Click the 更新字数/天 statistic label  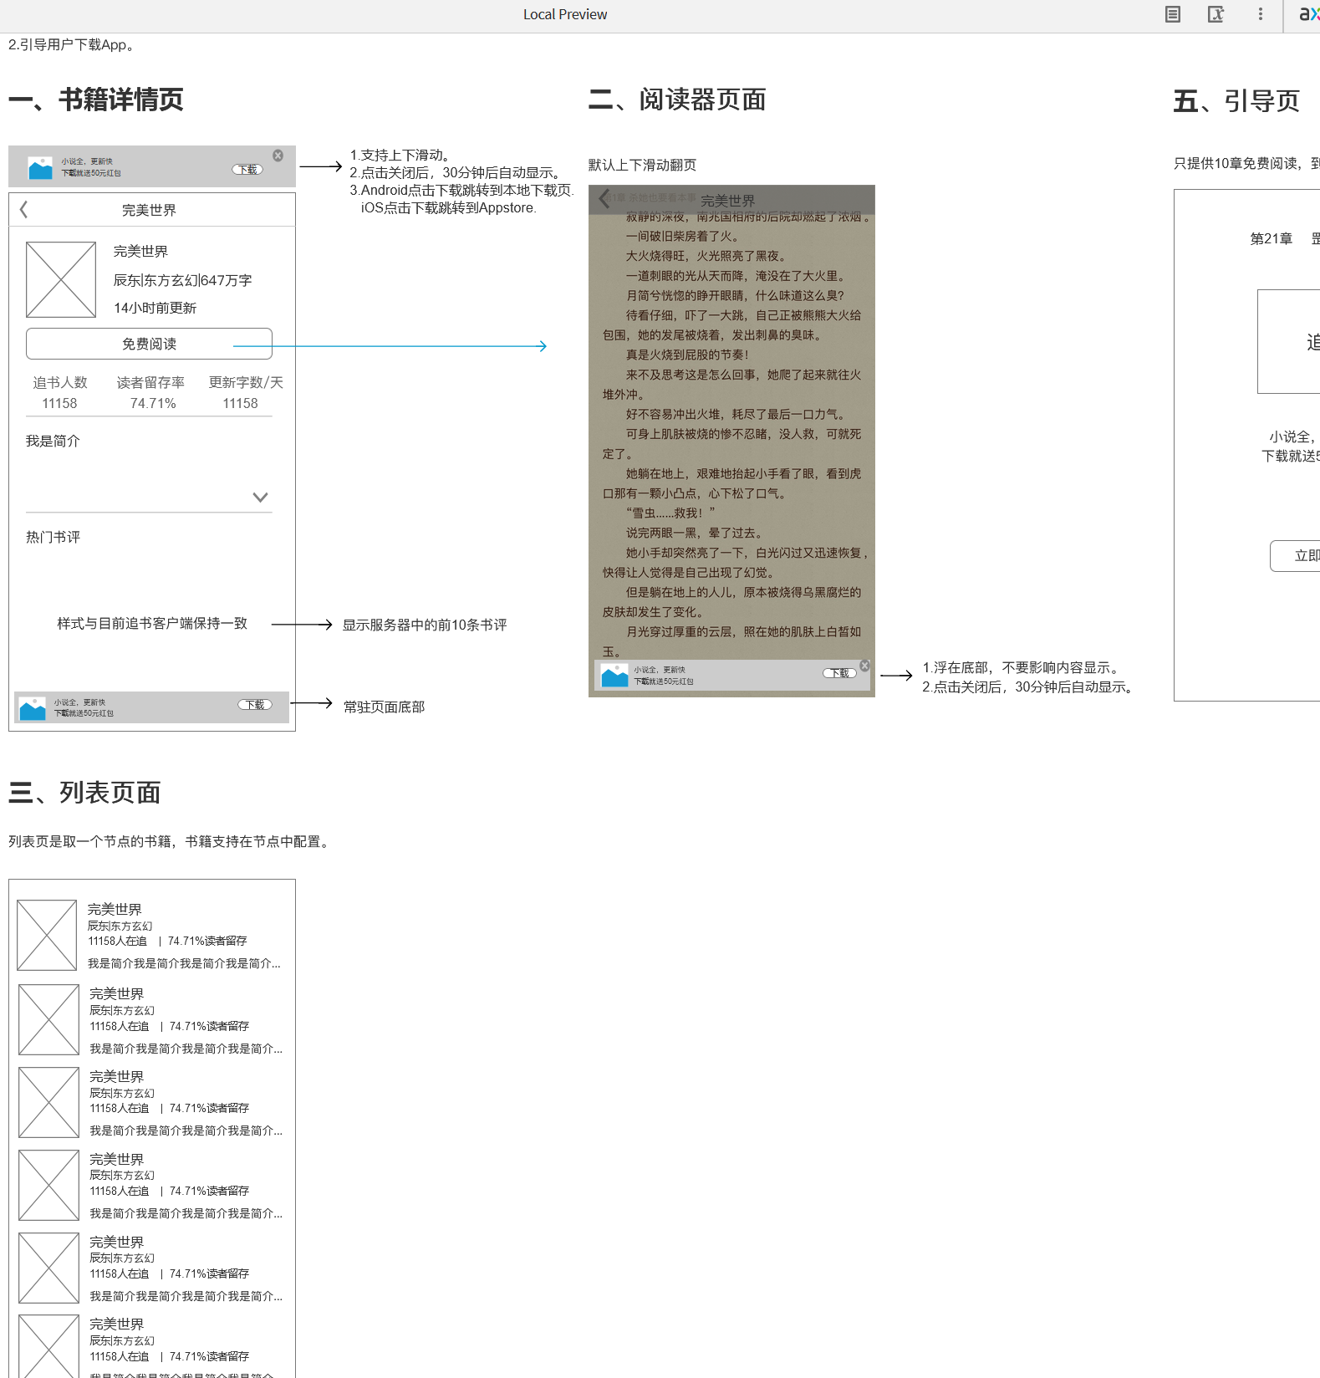(x=246, y=382)
